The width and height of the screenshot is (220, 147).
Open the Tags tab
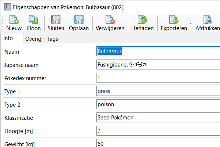(x=52, y=39)
